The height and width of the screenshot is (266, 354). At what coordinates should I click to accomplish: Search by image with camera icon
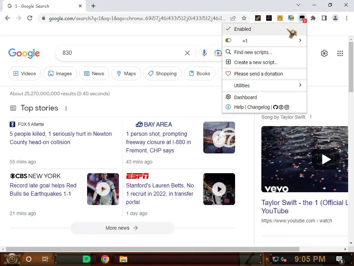pyautogui.click(x=218, y=53)
